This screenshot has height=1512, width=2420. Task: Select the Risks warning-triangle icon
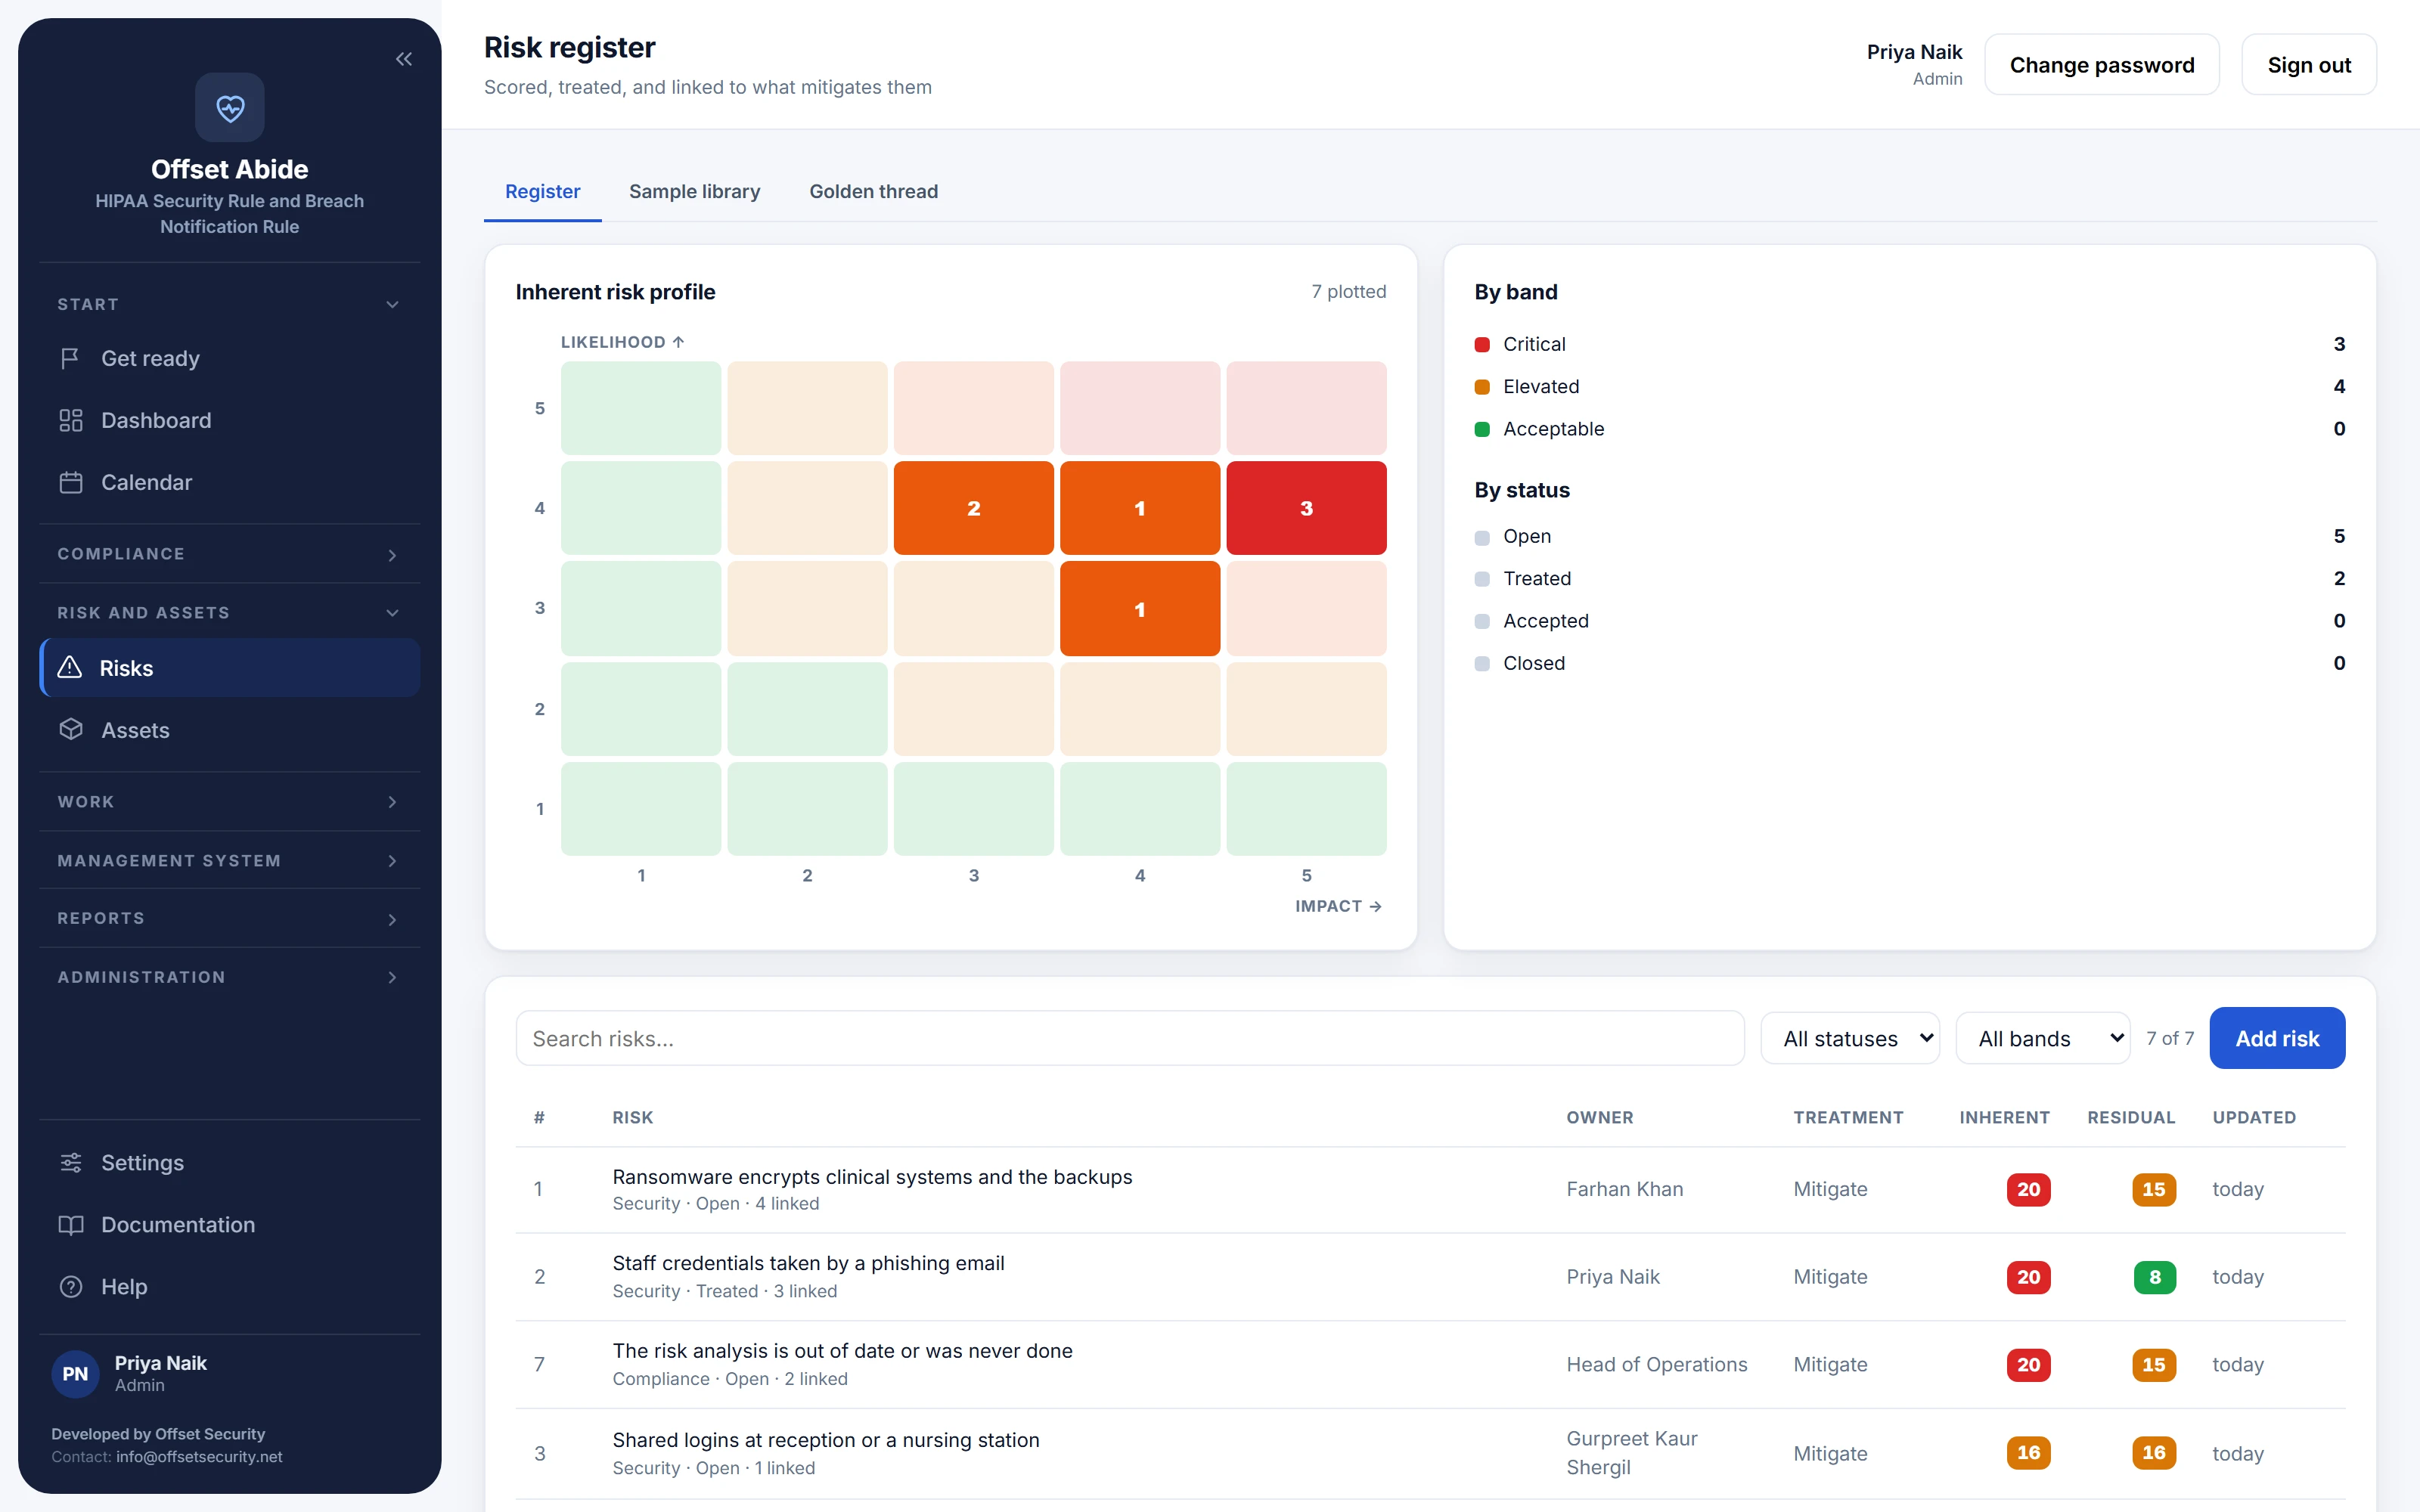click(x=70, y=667)
